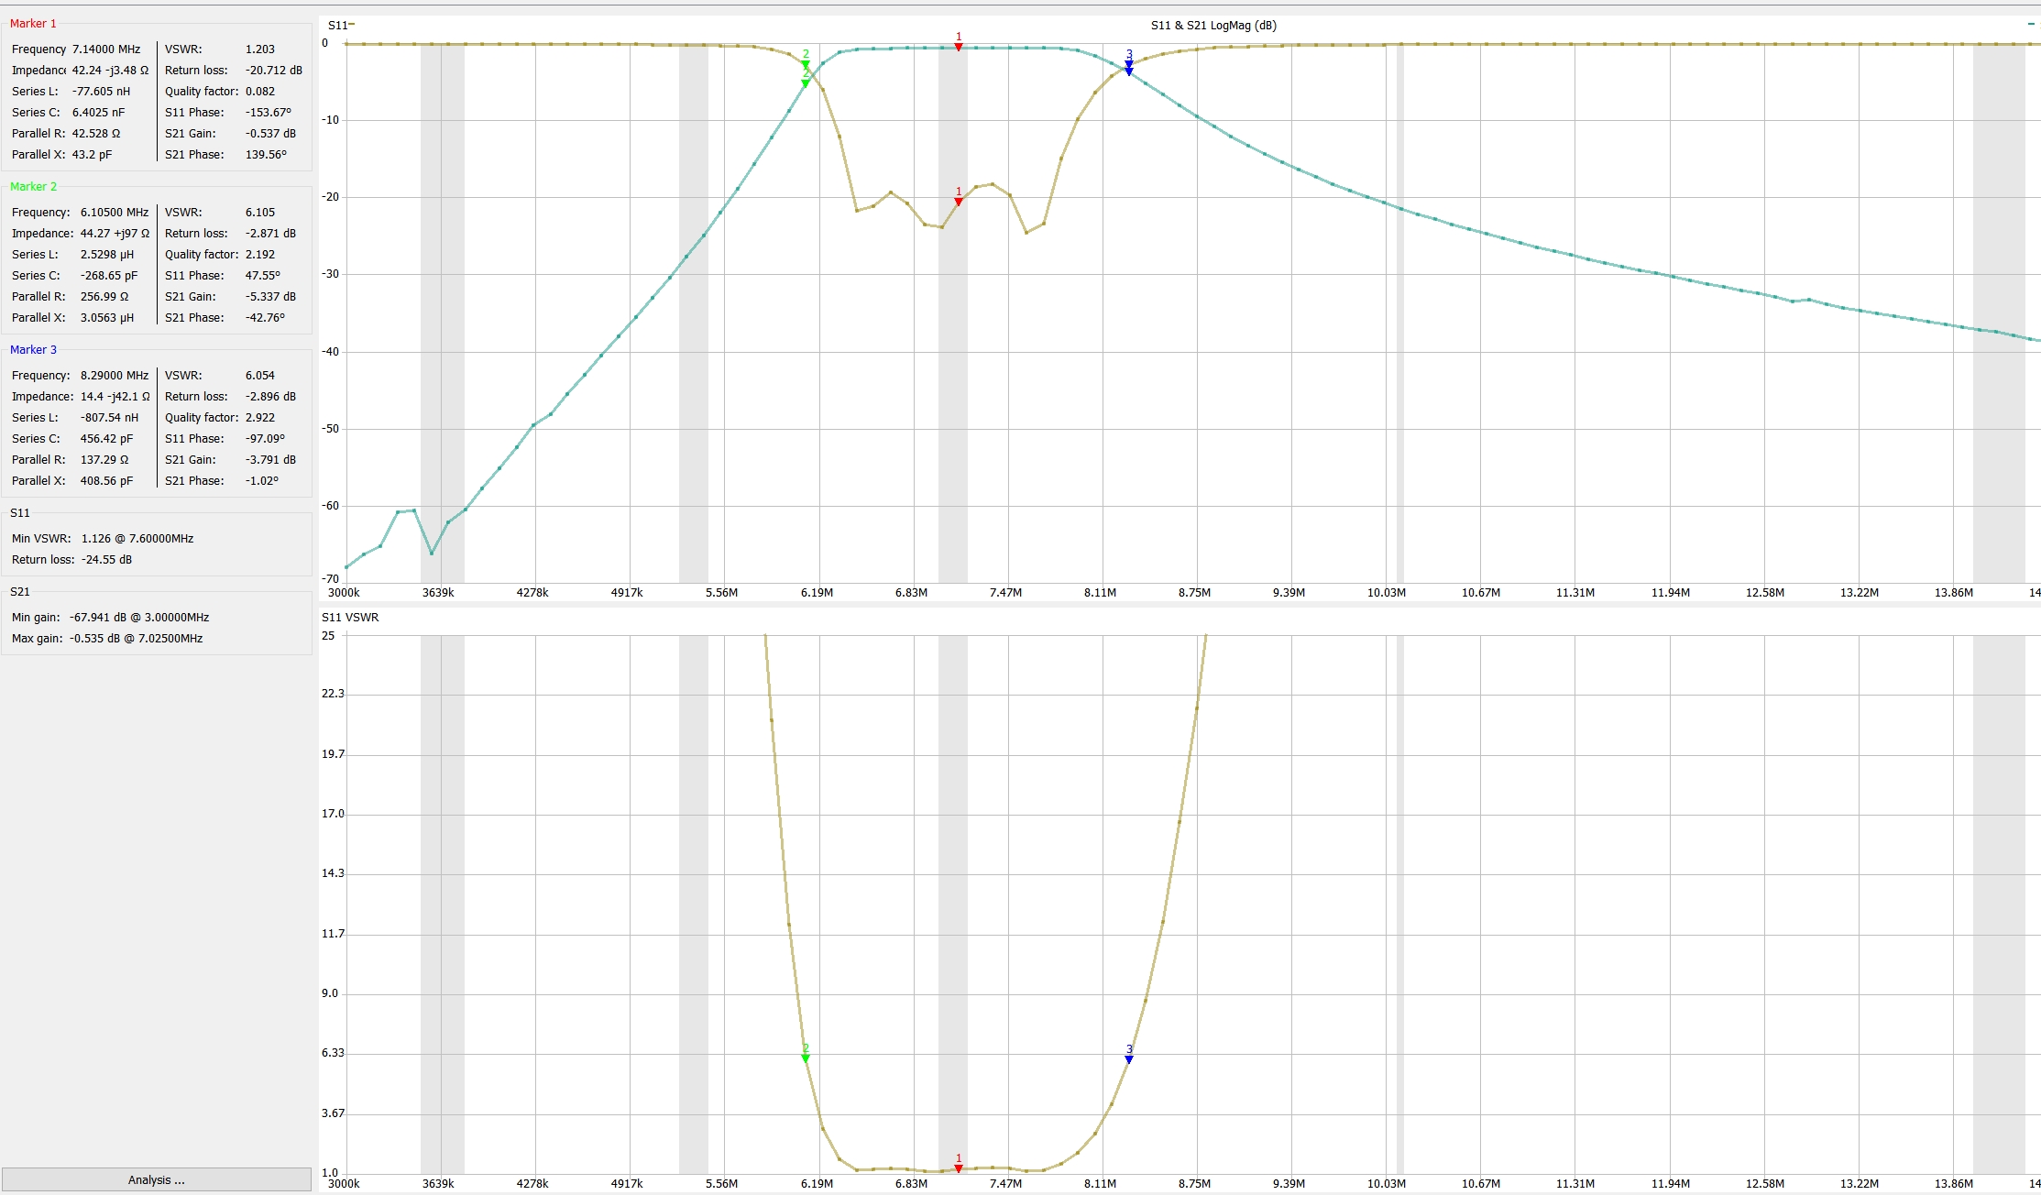
Task: Click the S11 & S21 LogMag (dB) chart title
Action: [x=1213, y=25]
